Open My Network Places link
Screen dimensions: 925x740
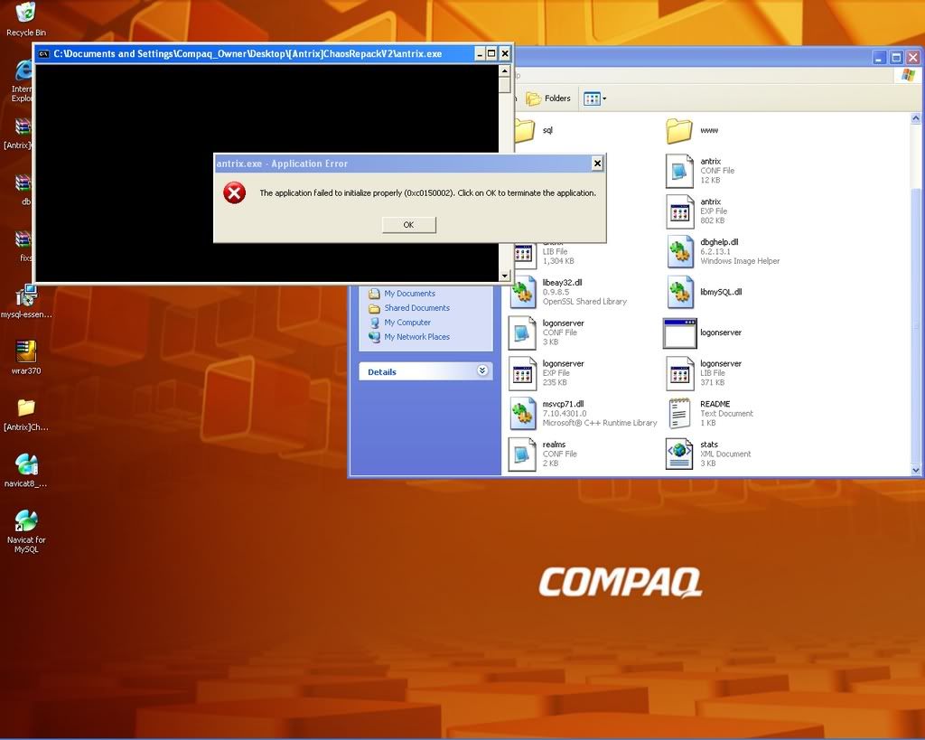416,337
